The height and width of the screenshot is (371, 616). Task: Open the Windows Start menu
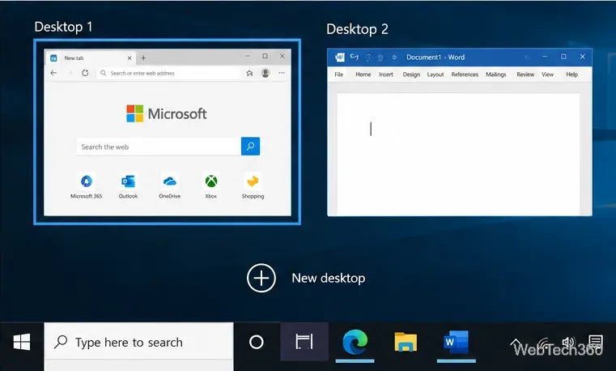22,343
